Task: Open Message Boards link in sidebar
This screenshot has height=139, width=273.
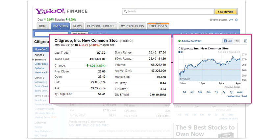Action: coord(45,113)
